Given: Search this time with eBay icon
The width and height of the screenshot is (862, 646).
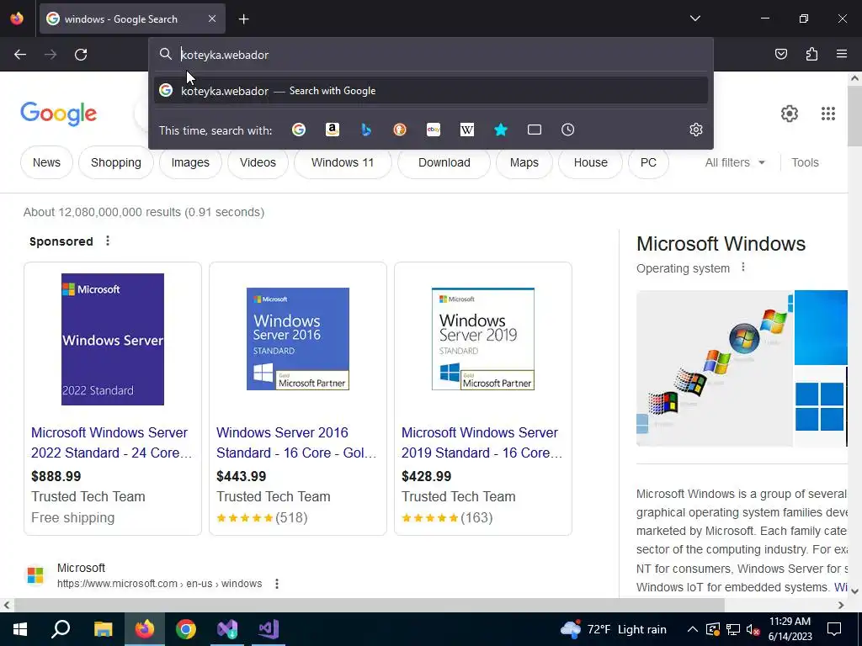Looking at the screenshot, I should coord(434,130).
